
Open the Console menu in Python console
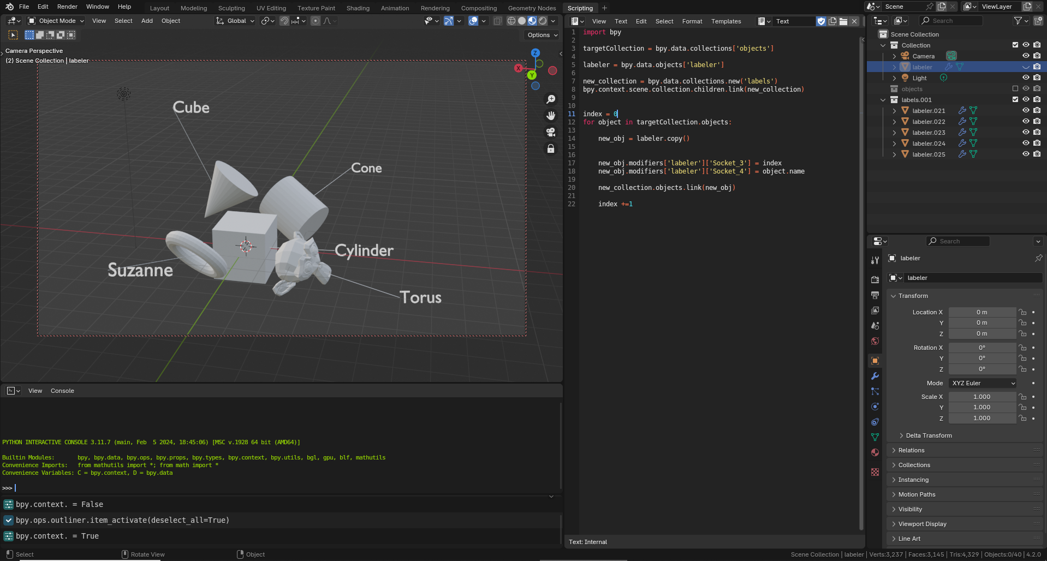click(62, 391)
